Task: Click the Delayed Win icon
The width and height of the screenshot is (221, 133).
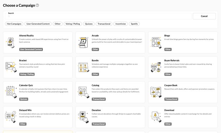Action: tap(11, 117)
